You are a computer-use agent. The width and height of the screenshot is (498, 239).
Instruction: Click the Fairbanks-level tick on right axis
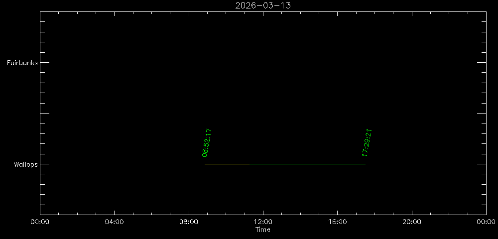(481, 62)
